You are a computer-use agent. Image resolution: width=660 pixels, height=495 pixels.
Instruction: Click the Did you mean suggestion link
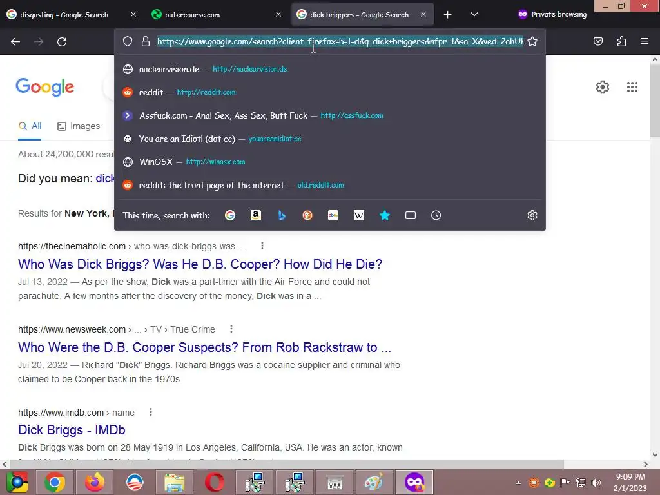[x=105, y=179]
